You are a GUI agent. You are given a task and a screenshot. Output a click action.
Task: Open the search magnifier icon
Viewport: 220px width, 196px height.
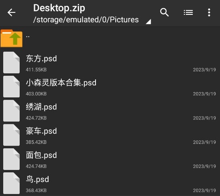(164, 12)
